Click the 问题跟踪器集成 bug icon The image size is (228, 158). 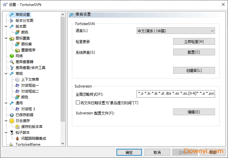click(17, 139)
